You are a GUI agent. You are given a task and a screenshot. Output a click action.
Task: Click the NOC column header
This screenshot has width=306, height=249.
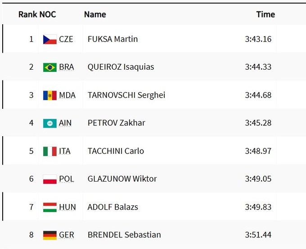tap(48, 14)
